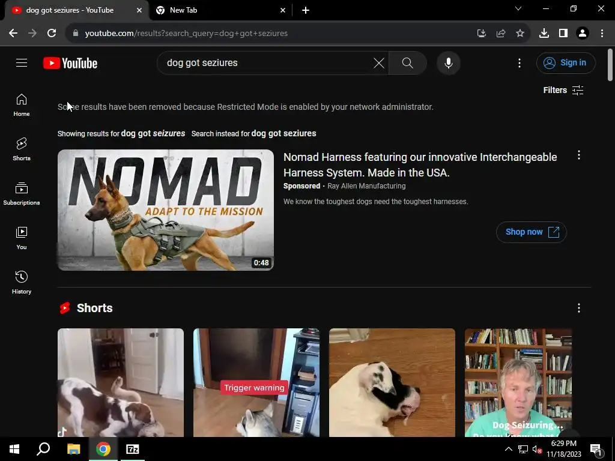Viewport: 615px width, 461px height.
Task: Open the Windows notification center
Action: pyautogui.click(x=596, y=449)
